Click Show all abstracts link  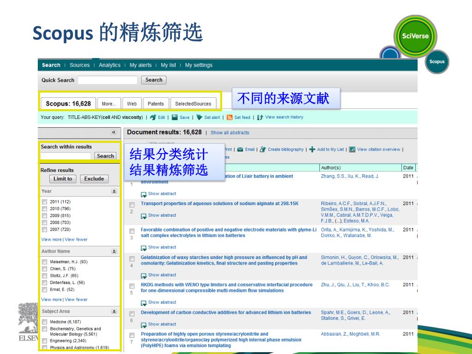click(230, 133)
